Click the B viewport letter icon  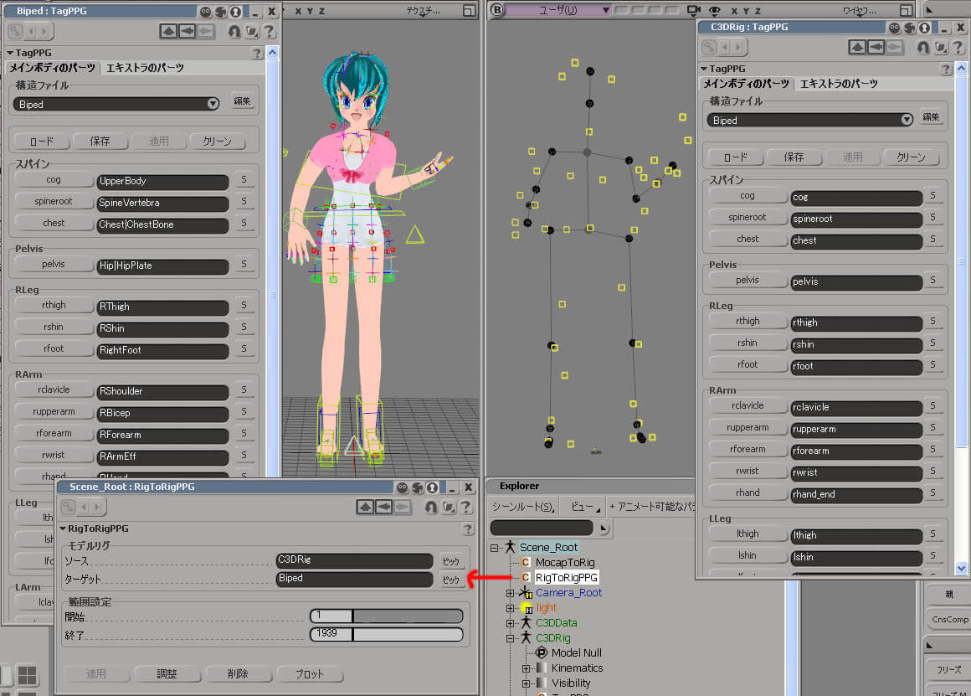[496, 10]
